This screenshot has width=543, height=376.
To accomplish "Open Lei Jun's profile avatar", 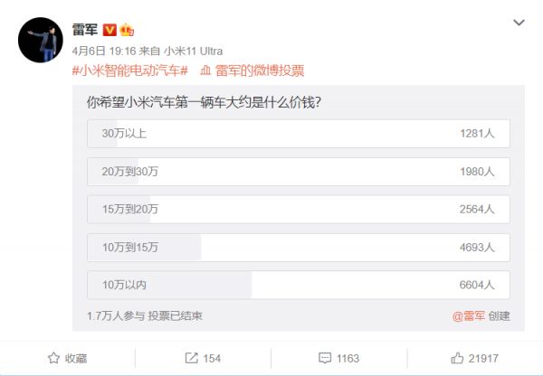I will pos(41,40).
